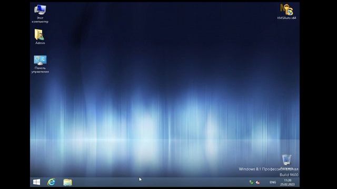337x189 pixels.
Task: Open Панель управления desktop shortcut
Action: click(x=40, y=64)
